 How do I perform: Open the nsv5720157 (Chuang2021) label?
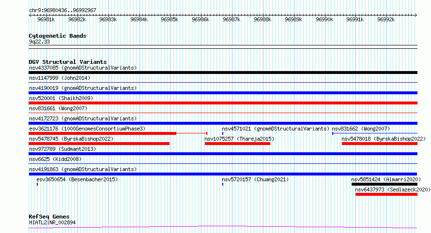pos(255,179)
